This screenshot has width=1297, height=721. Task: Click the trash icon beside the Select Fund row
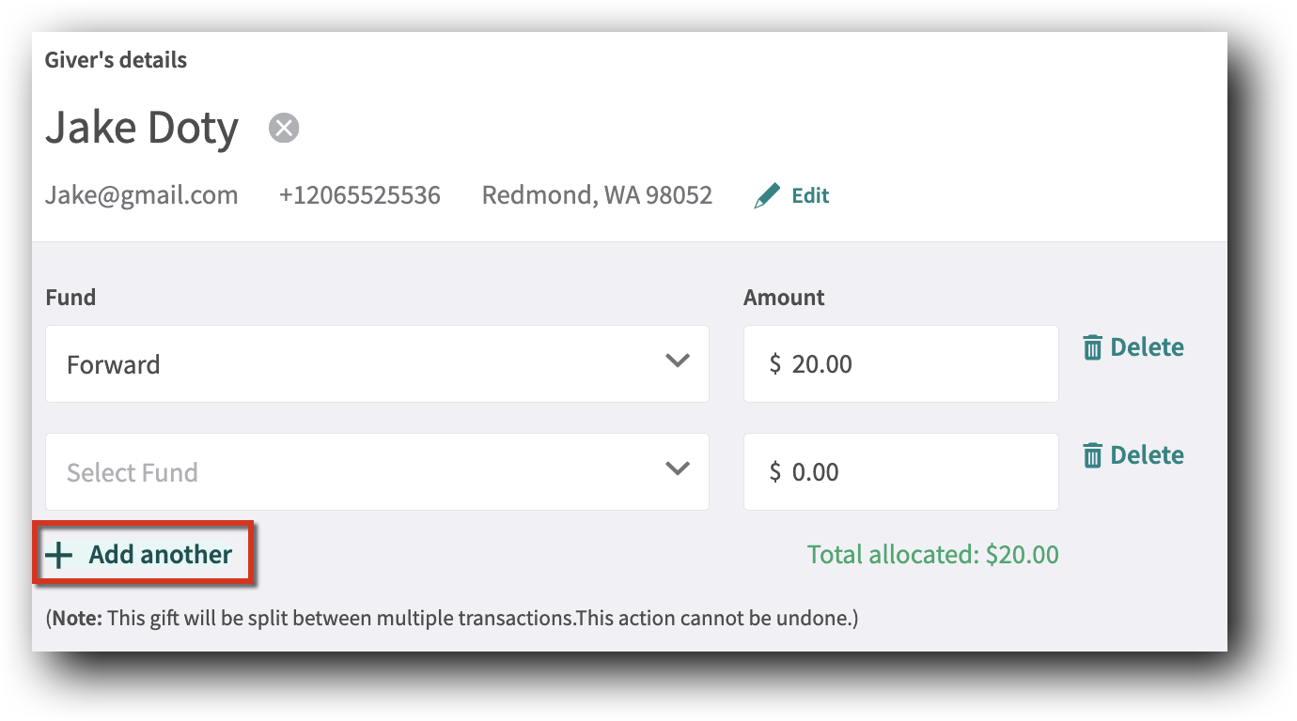pos(1092,454)
